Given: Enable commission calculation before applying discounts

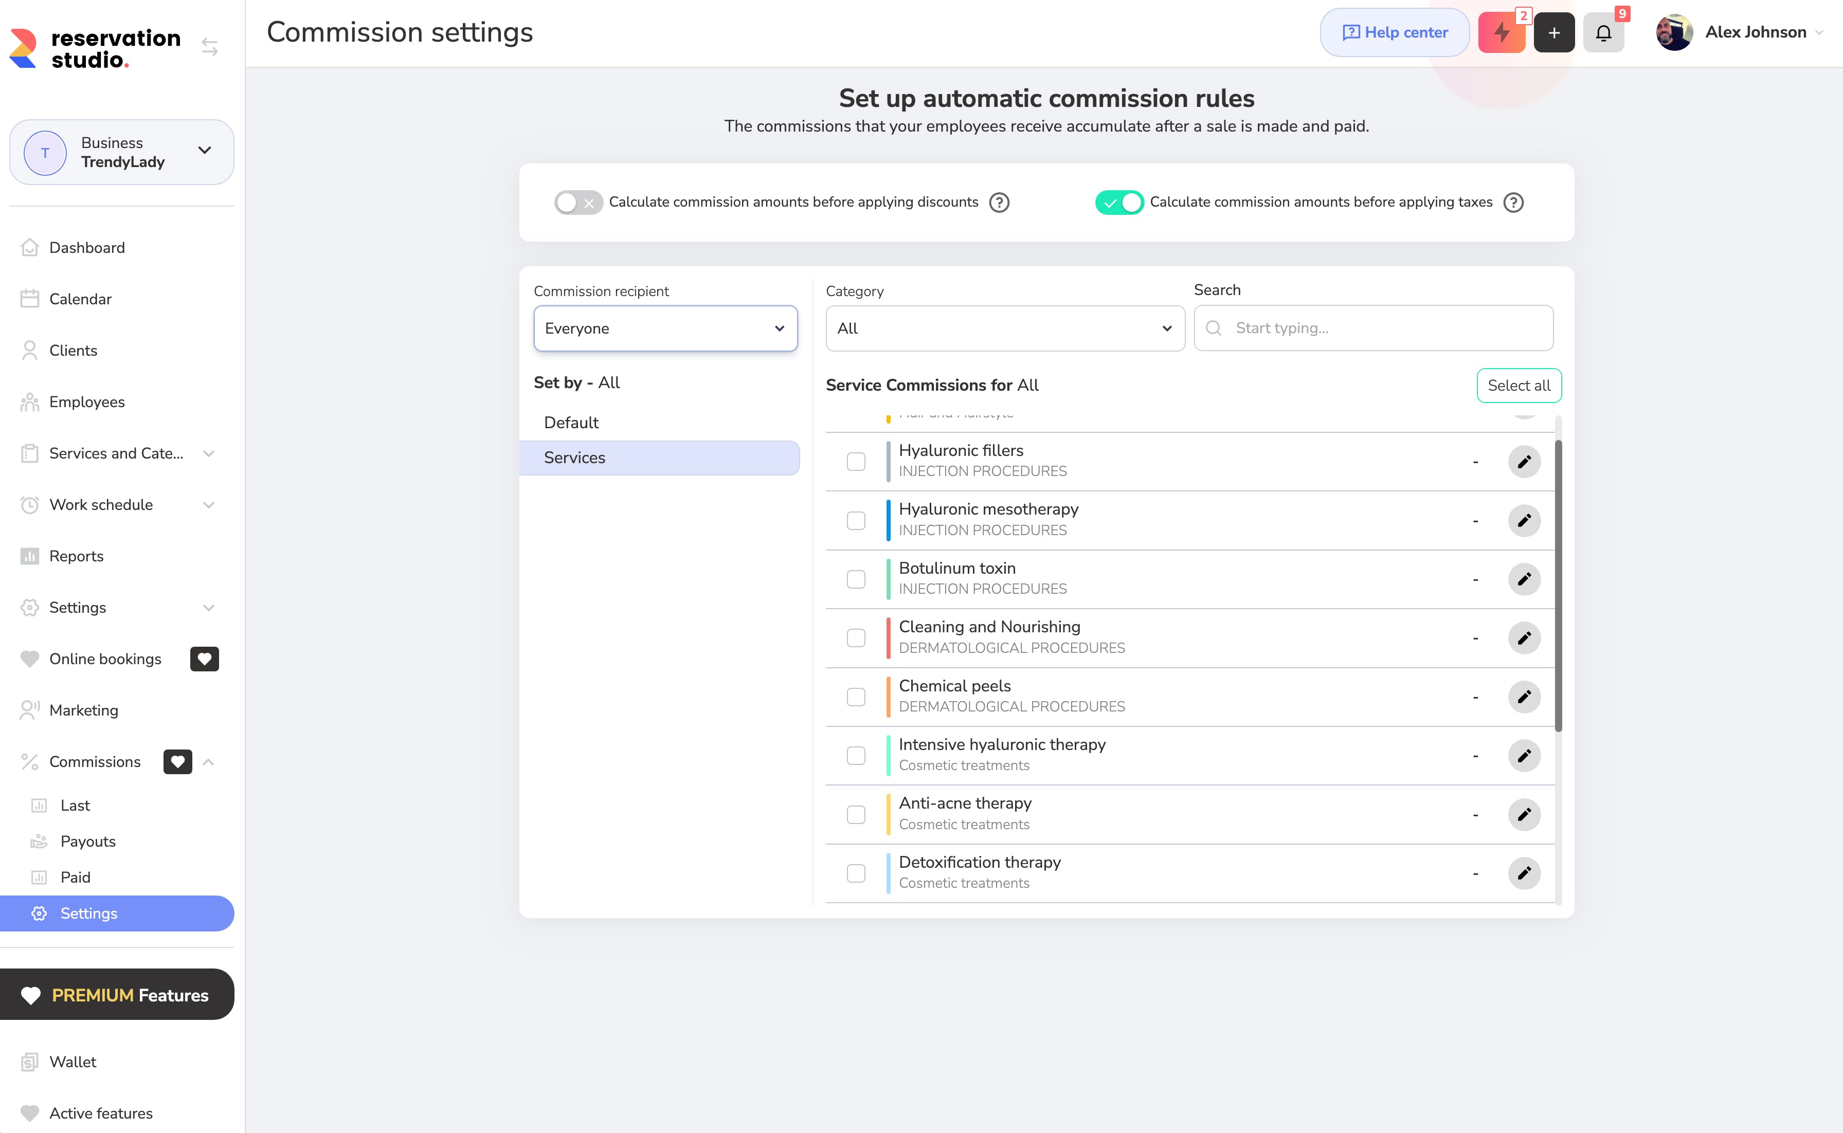Looking at the screenshot, I should (578, 203).
